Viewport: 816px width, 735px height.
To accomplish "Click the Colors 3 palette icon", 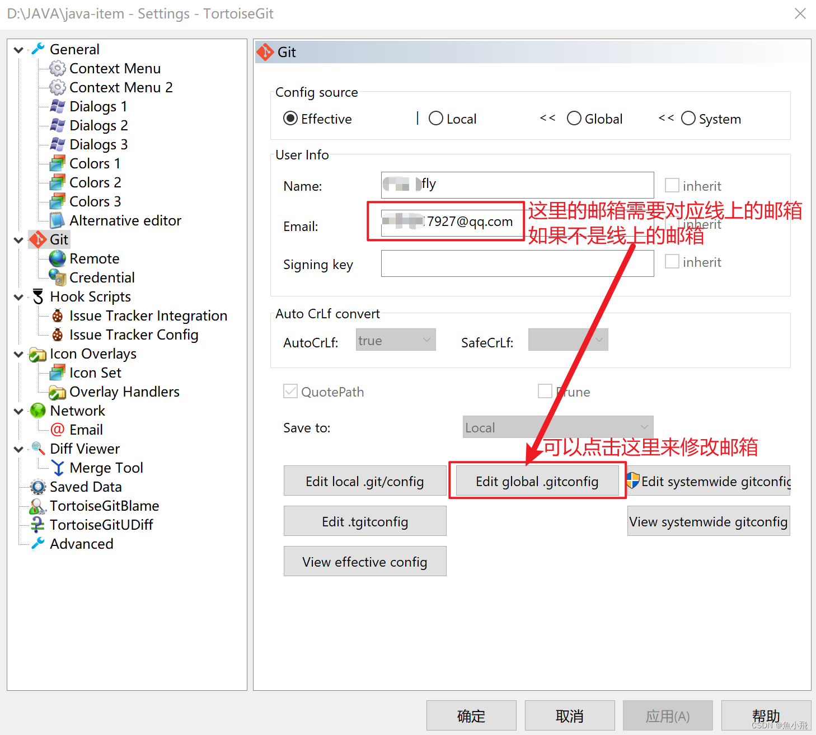I will pos(58,201).
